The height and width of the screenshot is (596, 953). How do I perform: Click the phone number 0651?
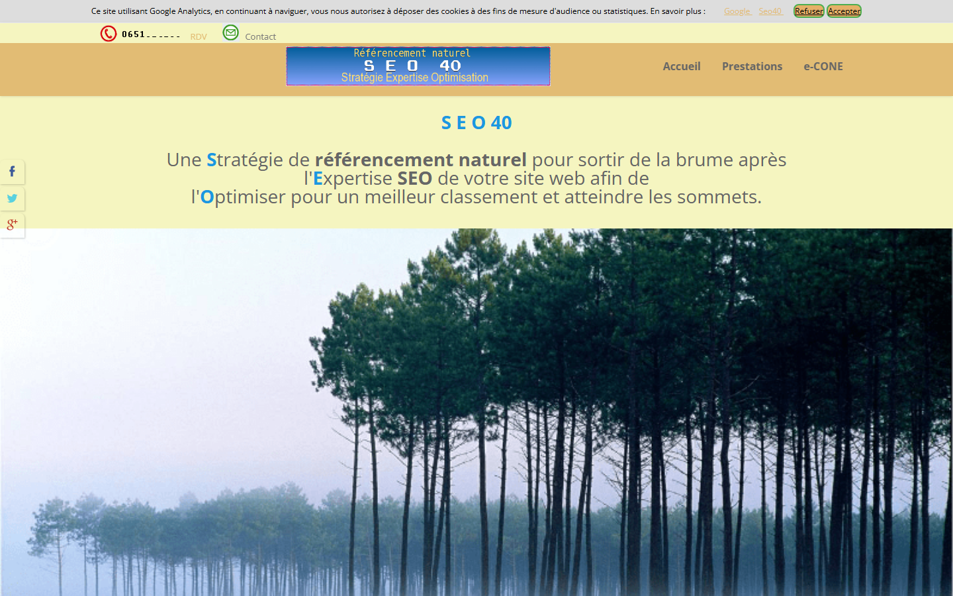(151, 34)
